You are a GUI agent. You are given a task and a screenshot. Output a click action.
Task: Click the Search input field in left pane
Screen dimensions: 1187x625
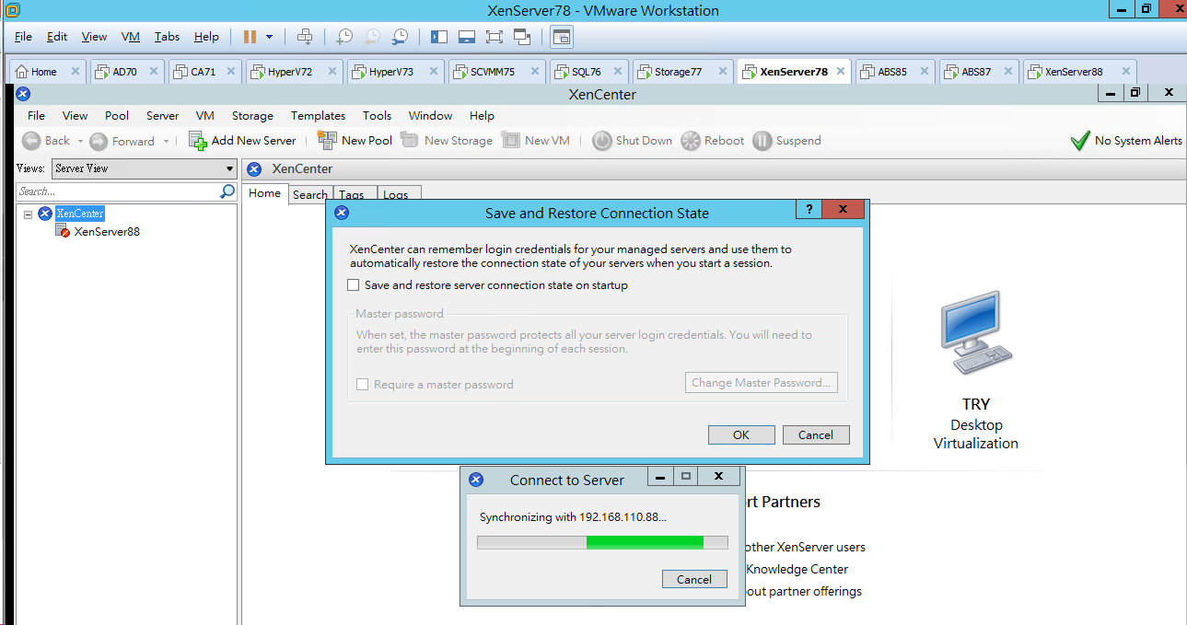point(118,191)
